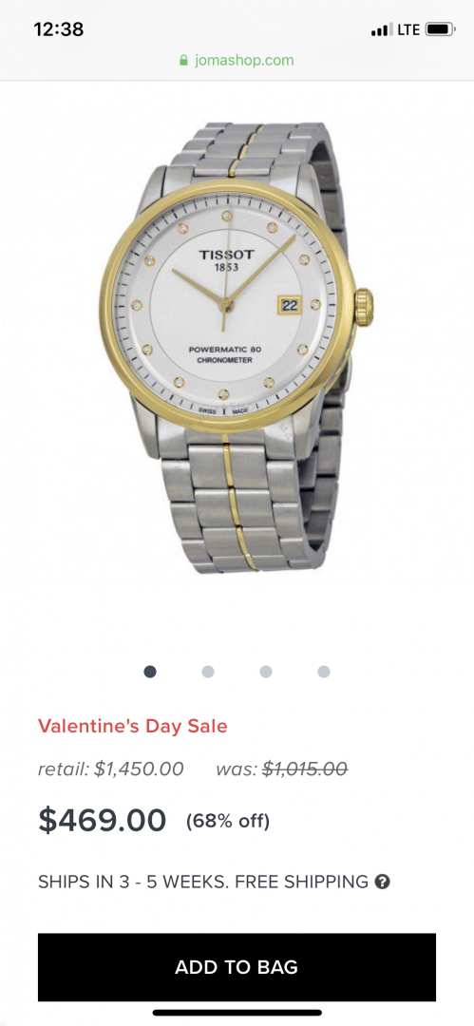Tap the crossed-out $1,015.00 was price

[305, 769]
